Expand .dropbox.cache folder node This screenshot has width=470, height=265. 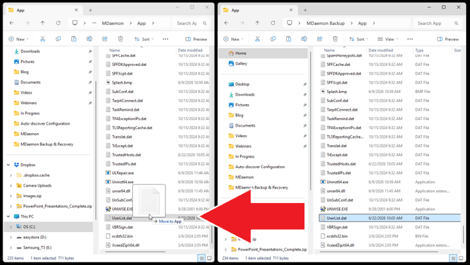[11, 175]
